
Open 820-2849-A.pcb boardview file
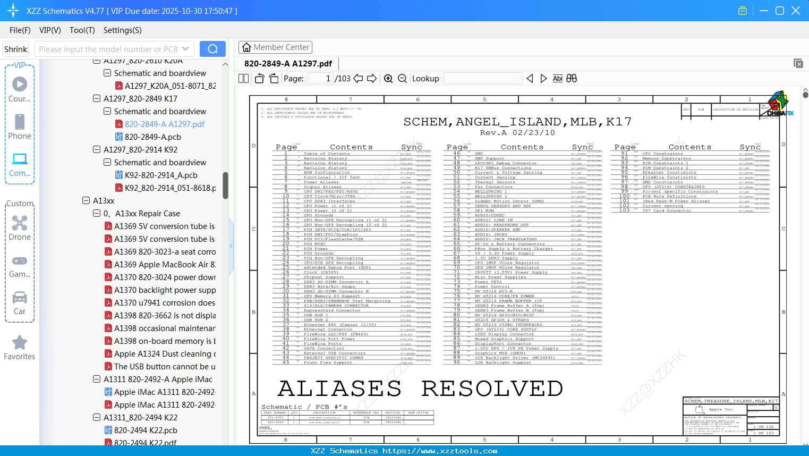pyautogui.click(x=153, y=137)
